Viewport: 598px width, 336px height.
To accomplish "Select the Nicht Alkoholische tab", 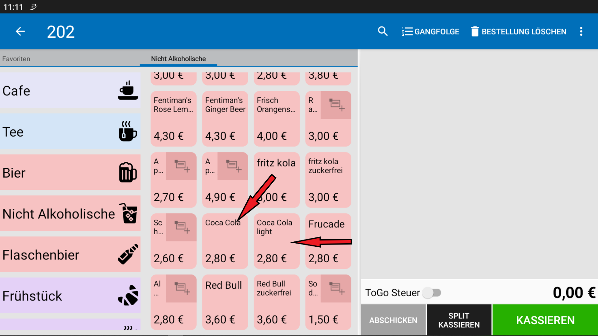I will 178,59.
